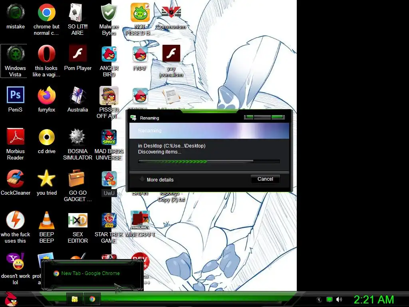Launch 'MAD BIRDS UNIVERSE' Space icon
The width and height of the screenshot is (409, 307).
point(109,137)
